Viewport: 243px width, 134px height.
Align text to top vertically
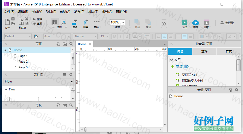tap(178, 36)
